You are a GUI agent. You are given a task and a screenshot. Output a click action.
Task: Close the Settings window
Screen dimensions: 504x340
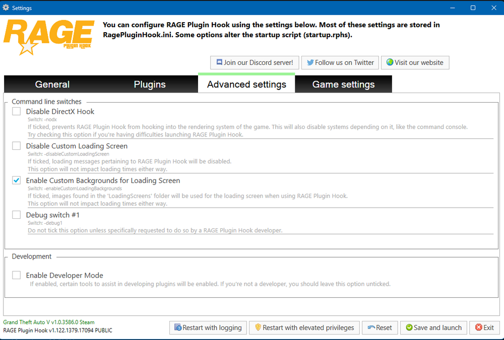click(494, 8)
